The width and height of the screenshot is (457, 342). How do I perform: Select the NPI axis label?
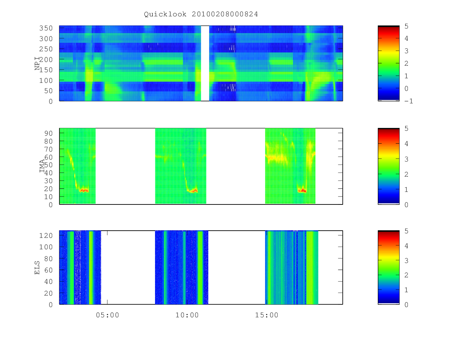[x=37, y=63]
